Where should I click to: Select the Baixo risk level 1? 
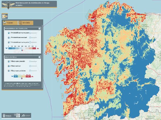pos(16,77)
